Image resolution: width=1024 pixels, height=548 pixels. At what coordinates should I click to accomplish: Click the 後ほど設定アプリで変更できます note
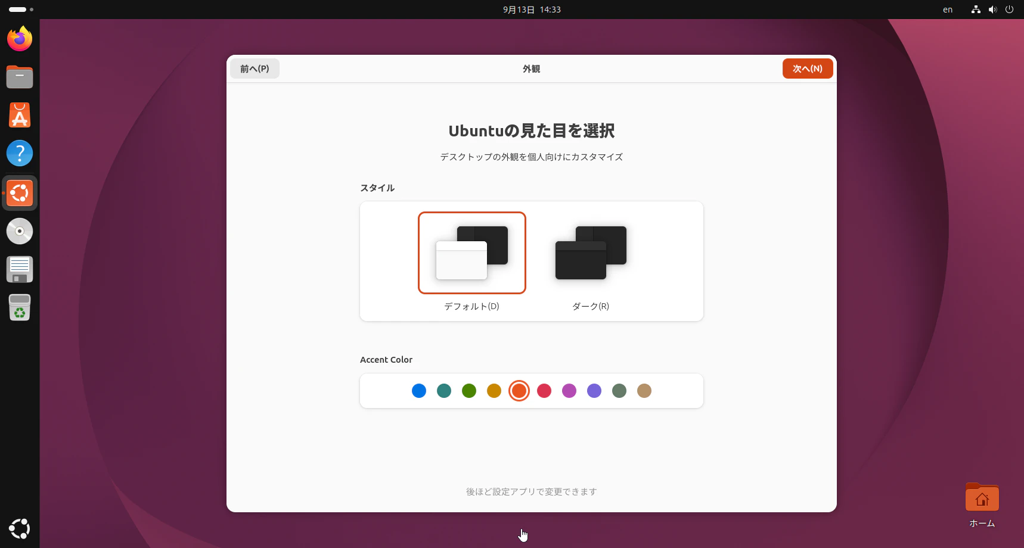click(x=532, y=491)
